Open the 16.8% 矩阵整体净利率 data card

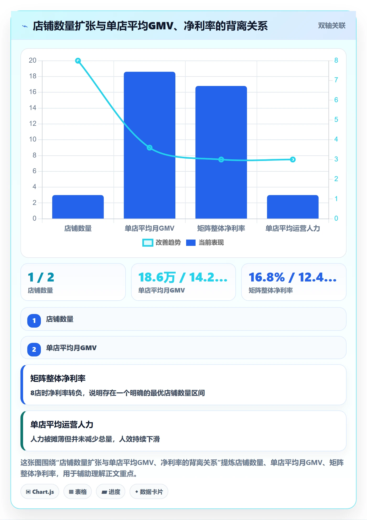294,282
